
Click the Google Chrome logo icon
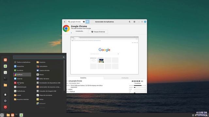pyautogui.click(x=66, y=29)
